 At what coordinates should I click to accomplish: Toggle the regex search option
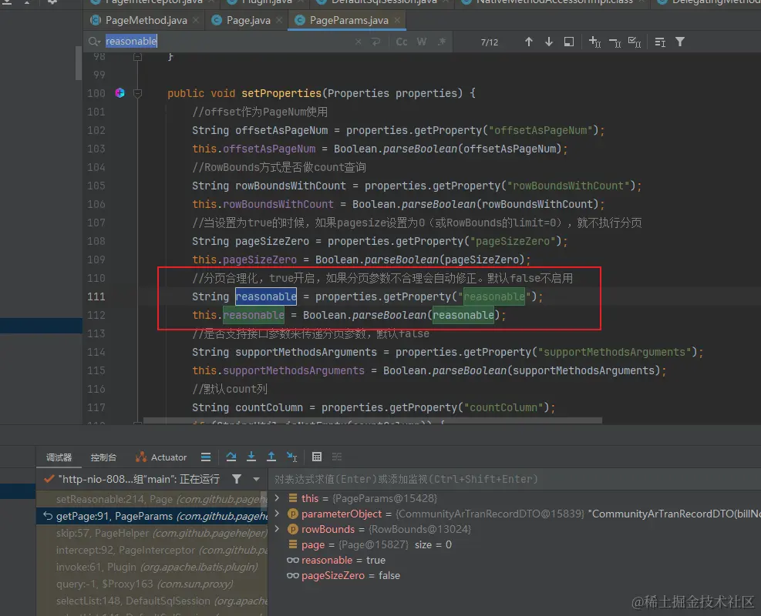(x=442, y=42)
